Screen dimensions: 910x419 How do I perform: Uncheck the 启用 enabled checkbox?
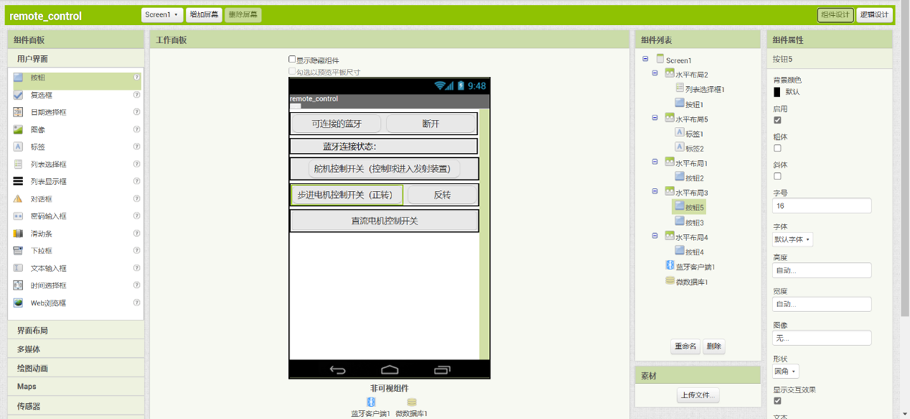tap(777, 121)
